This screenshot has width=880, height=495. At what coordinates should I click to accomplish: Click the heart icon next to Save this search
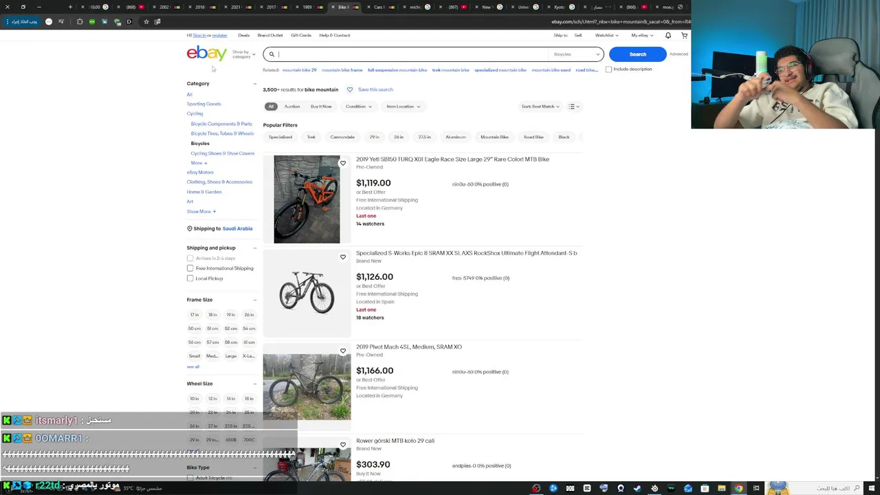click(349, 89)
